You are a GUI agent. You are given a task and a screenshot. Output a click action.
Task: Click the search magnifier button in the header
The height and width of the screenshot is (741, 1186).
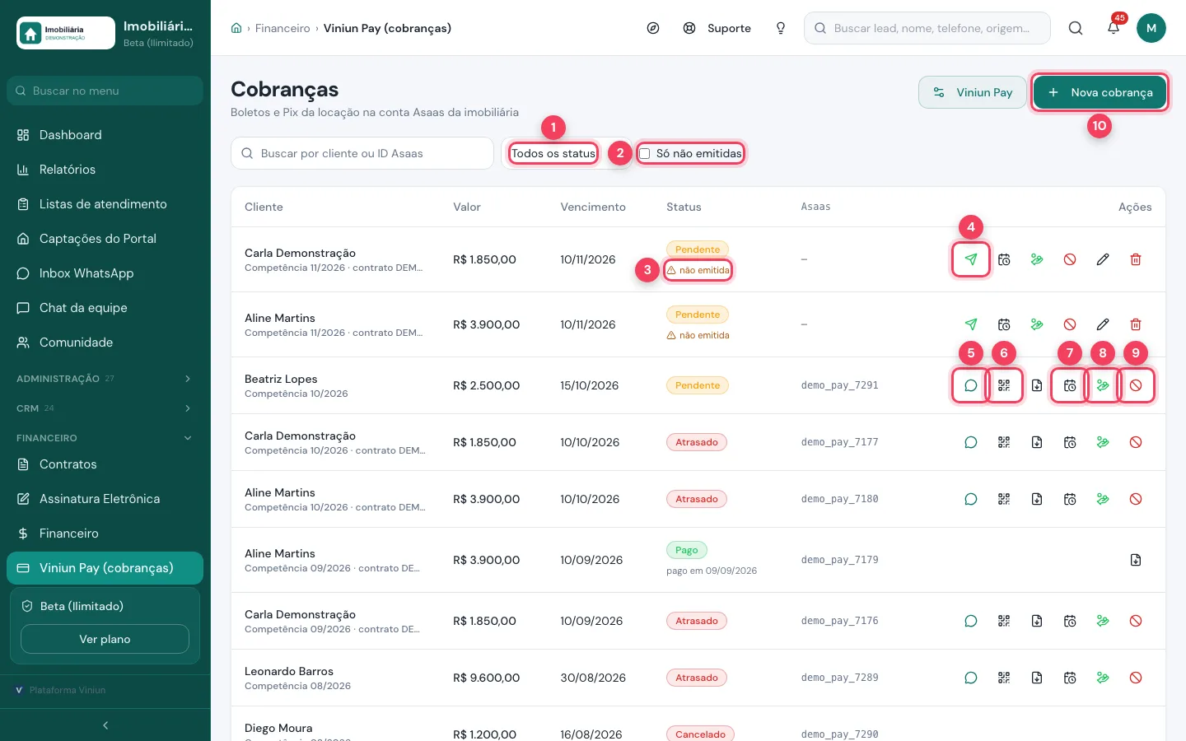pos(1076,28)
